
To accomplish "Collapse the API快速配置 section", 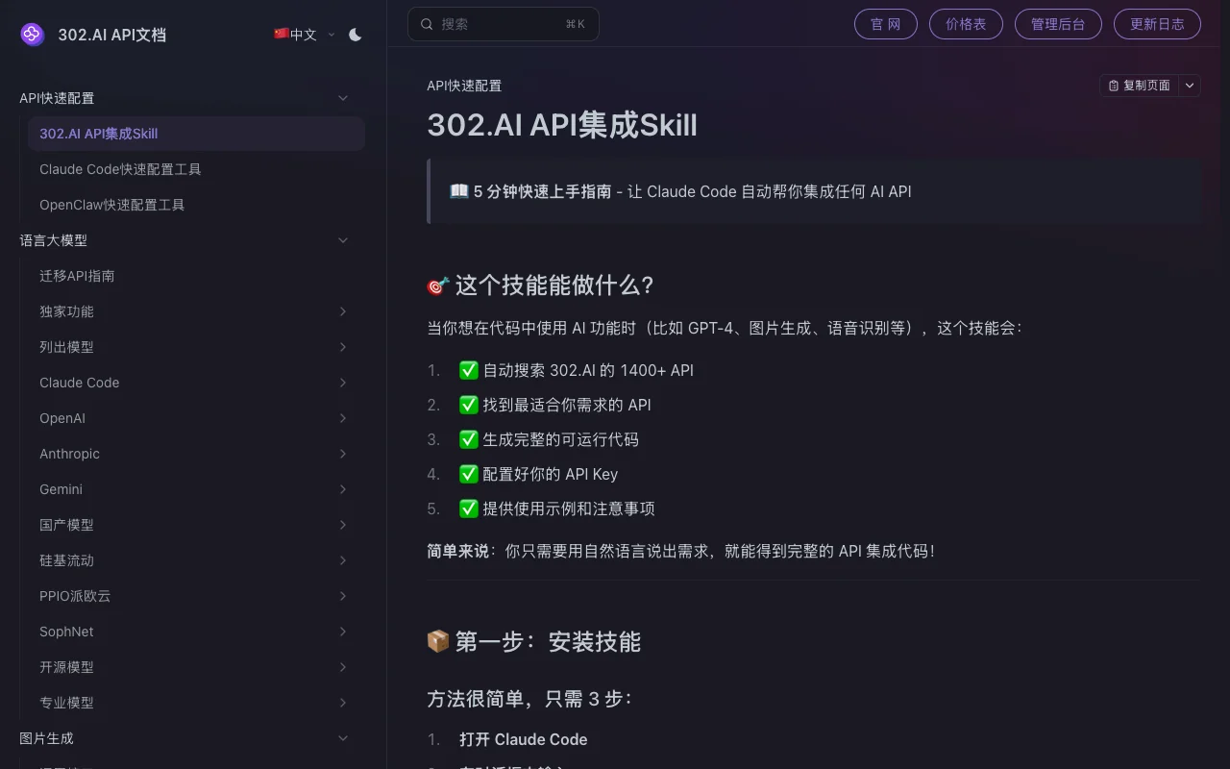I will coord(343,98).
